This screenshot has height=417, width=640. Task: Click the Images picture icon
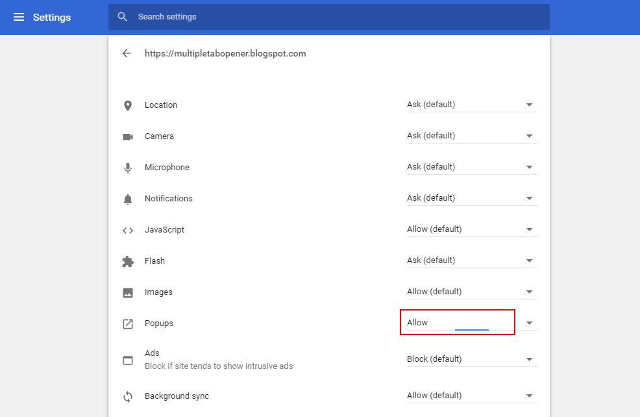coord(128,292)
